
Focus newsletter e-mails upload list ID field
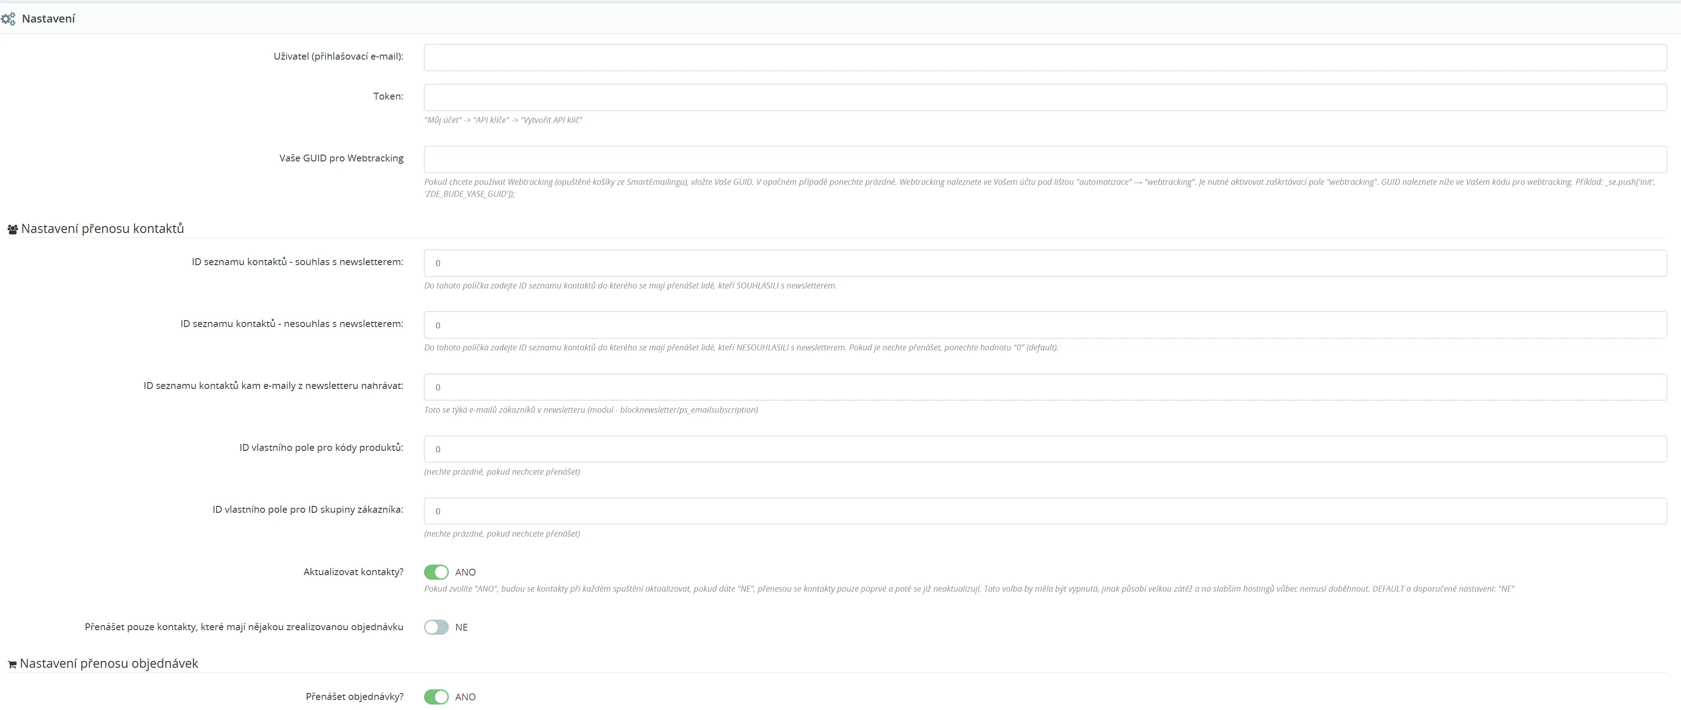pos(1044,387)
